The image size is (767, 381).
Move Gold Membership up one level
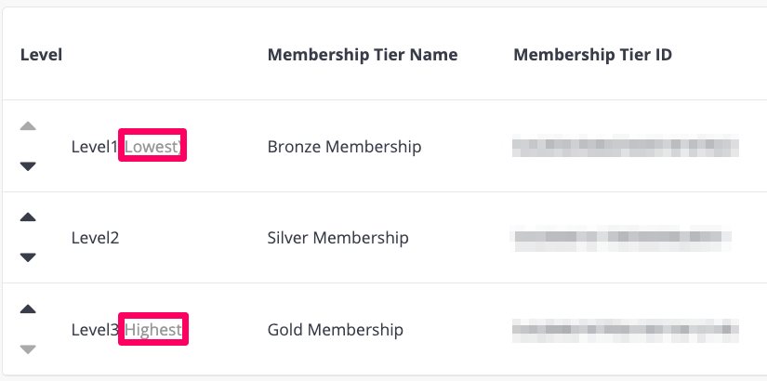tap(28, 309)
